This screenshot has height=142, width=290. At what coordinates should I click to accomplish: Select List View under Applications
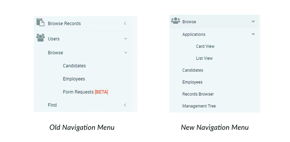pos(204,58)
